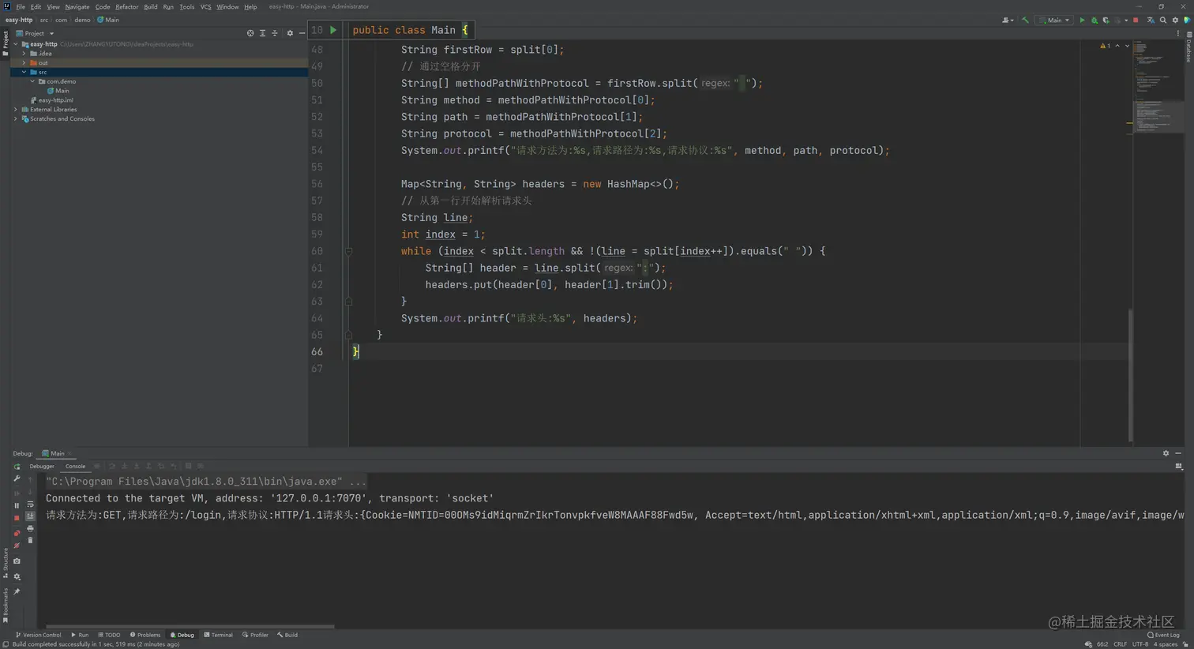Run the Main configuration from the toolbar
Viewport: 1194px width, 649px height.
coord(1082,21)
